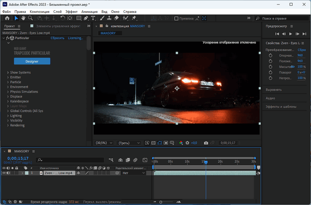Click the Home icon in toolbar
The width and height of the screenshot is (311, 205).
(x=6, y=18)
